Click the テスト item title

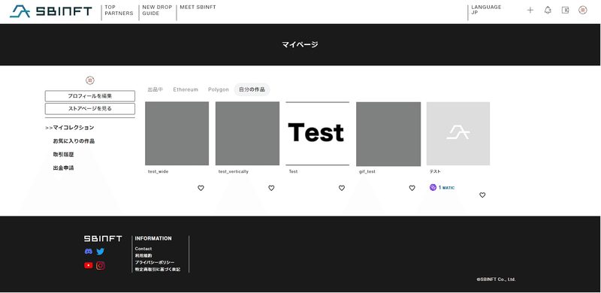[x=435, y=171]
